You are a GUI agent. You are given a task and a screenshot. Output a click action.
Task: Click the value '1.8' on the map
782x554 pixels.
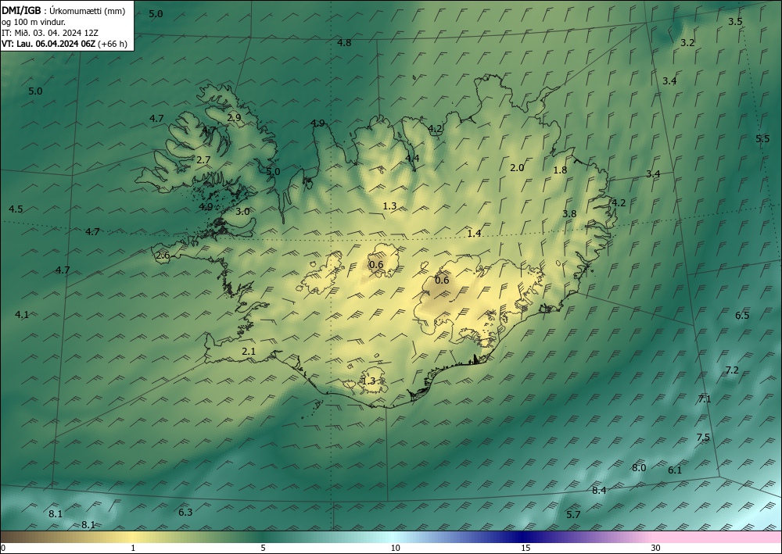pos(560,170)
